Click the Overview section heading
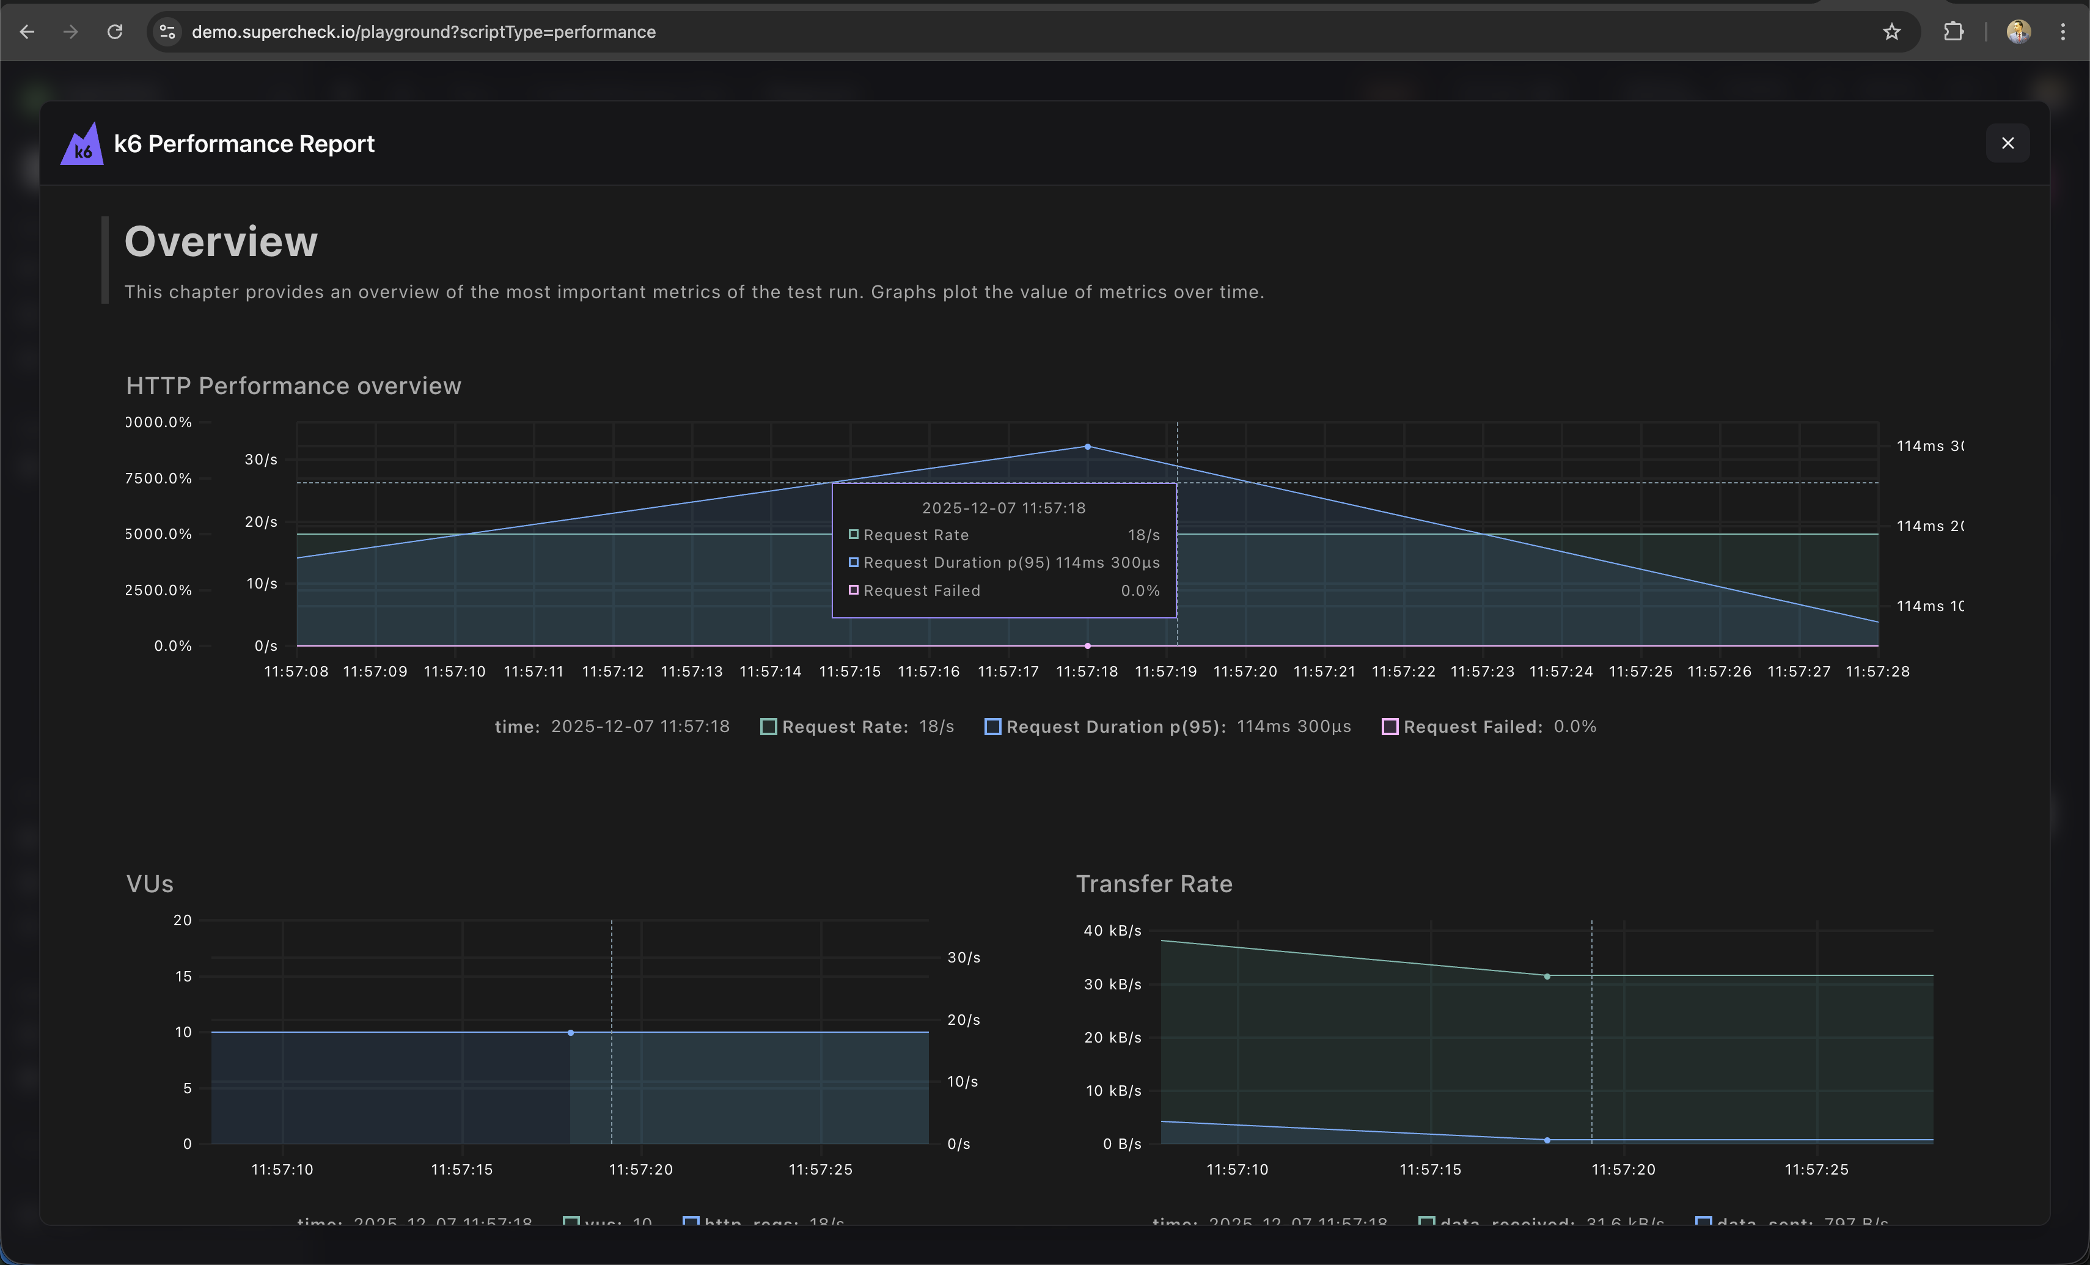The width and height of the screenshot is (2090, 1265). [x=221, y=242]
